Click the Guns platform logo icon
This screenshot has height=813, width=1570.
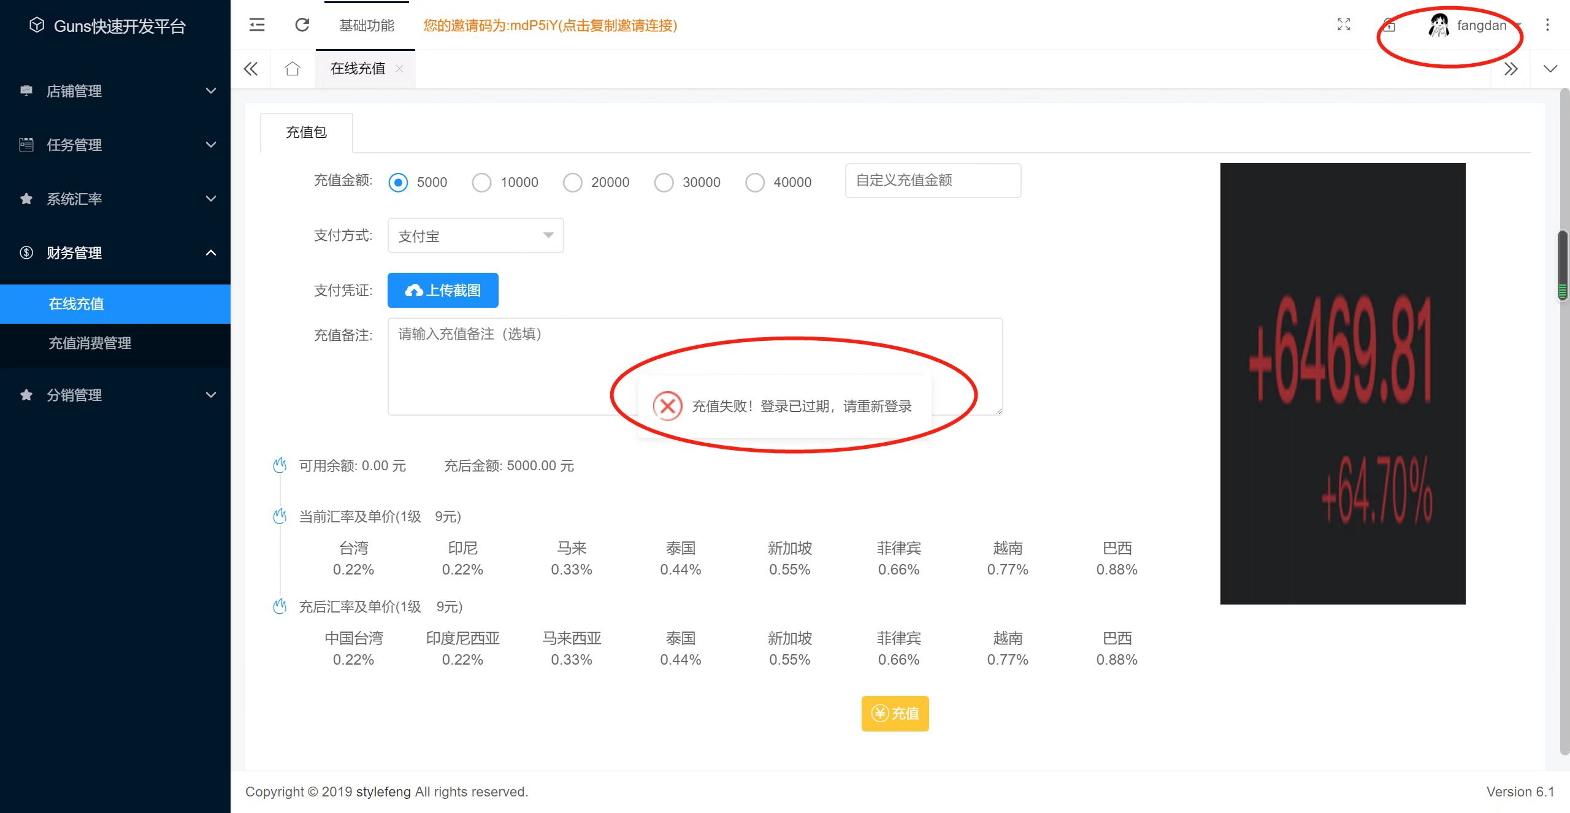[37, 25]
